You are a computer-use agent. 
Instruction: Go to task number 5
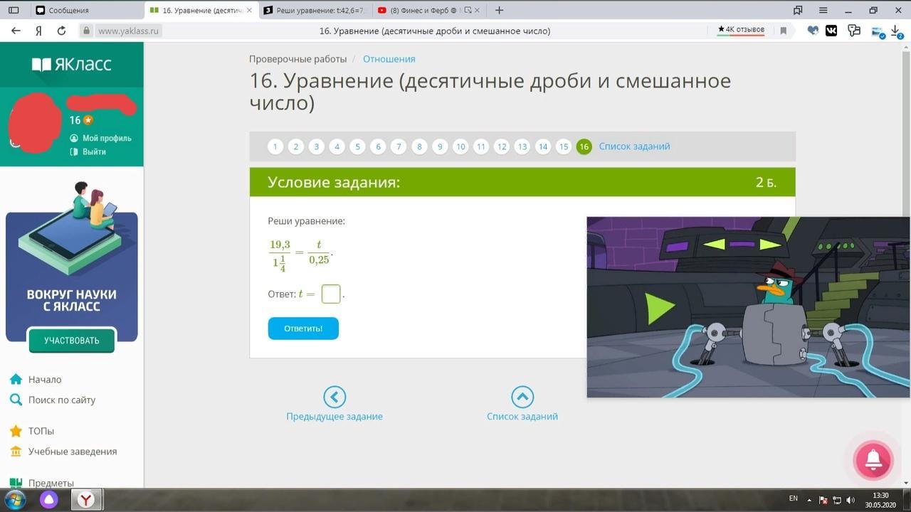tap(358, 146)
